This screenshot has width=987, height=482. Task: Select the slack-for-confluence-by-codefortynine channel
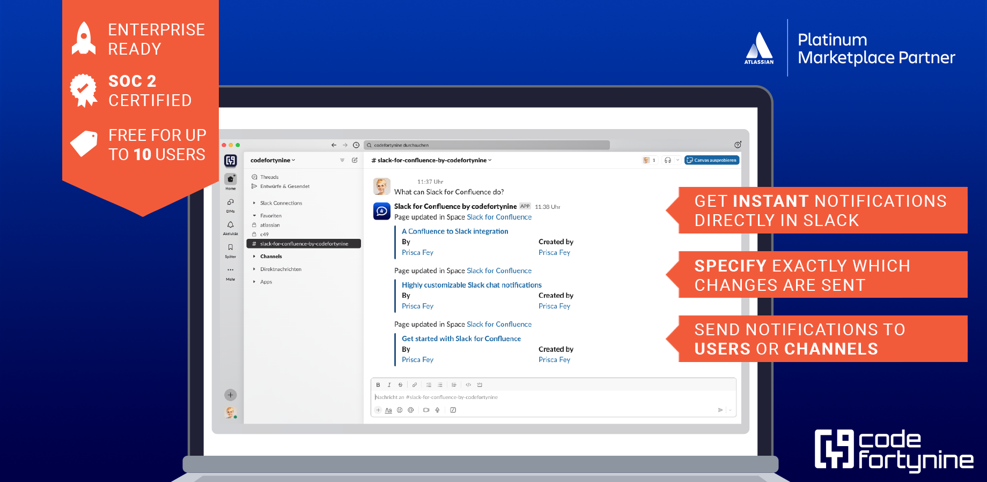[304, 244]
